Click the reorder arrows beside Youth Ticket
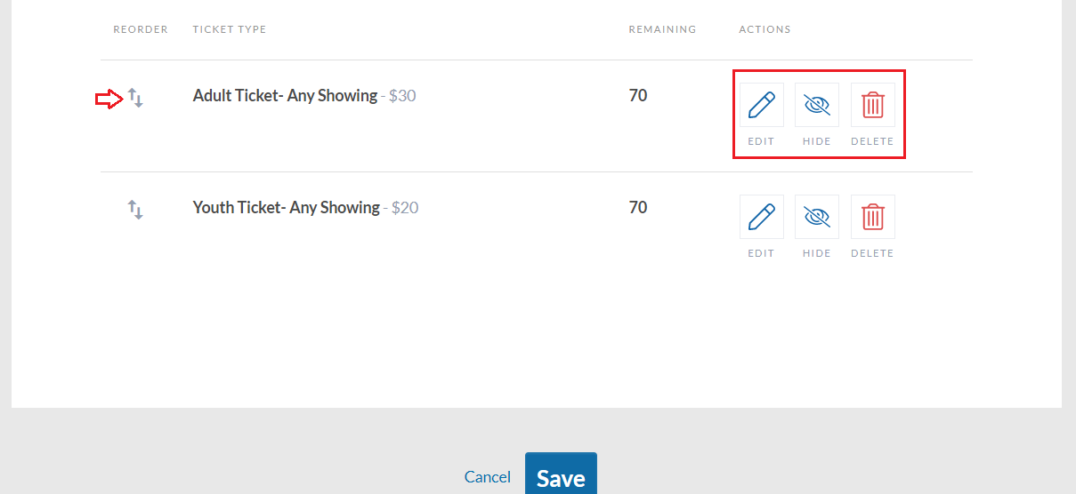This screenshot has height=494, width=1076. (135, 210)
